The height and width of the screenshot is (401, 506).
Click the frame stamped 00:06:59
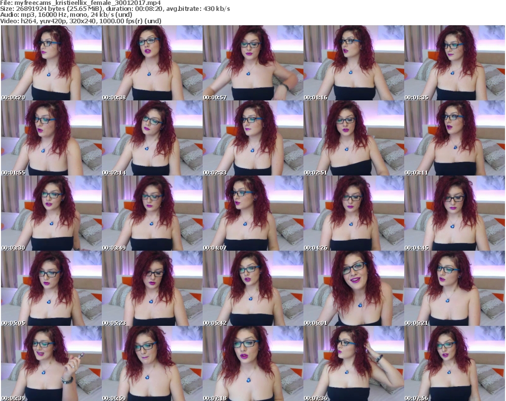click(152, 363)
